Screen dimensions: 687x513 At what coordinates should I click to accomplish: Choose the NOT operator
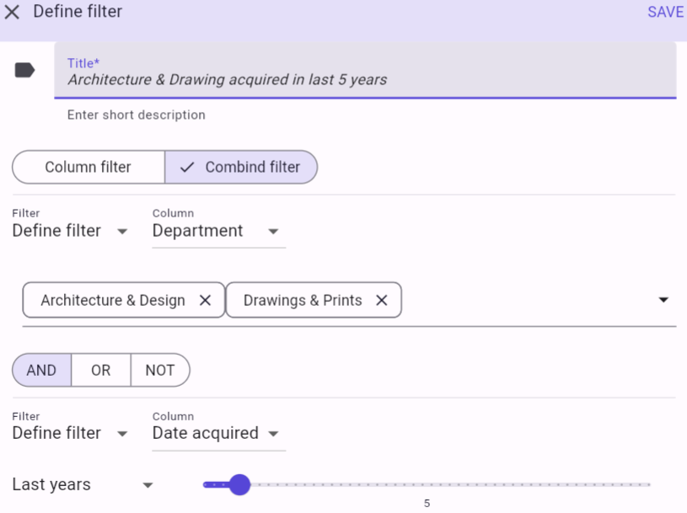click(159, 370)
